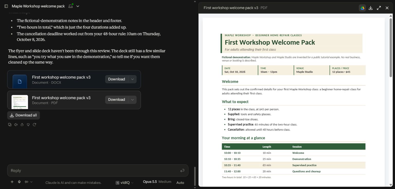Open the PDF file thumbnail preview
Screen dimensions: 395x189
20,102
